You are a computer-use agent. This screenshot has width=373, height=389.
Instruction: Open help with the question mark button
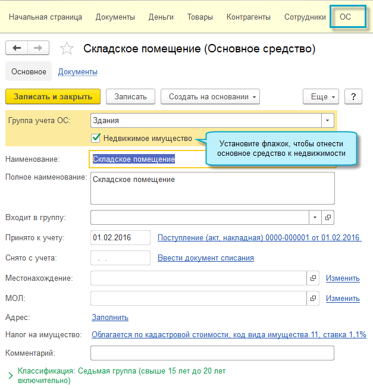[353, 96]
